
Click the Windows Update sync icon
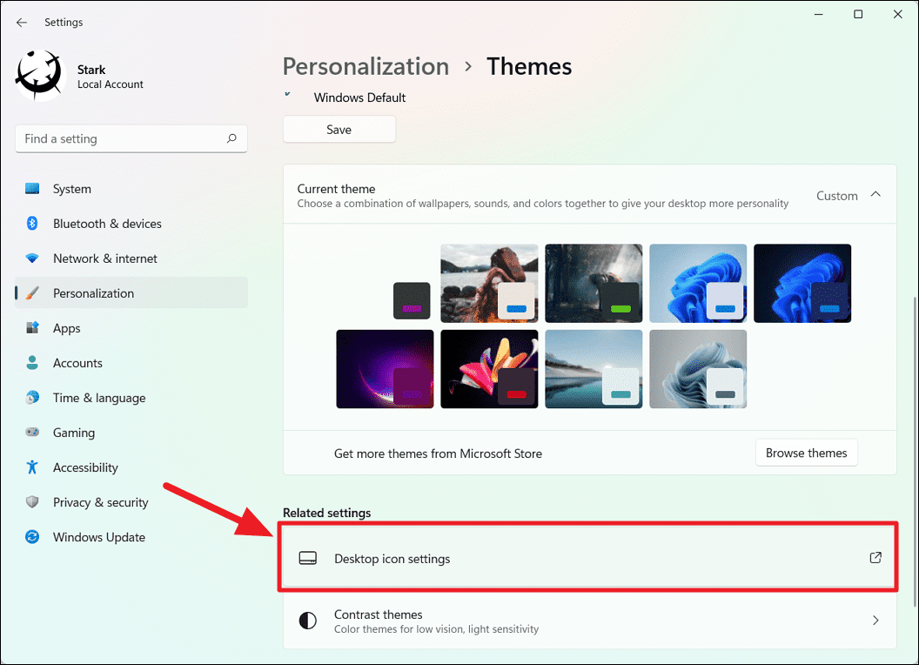point(32,536)
